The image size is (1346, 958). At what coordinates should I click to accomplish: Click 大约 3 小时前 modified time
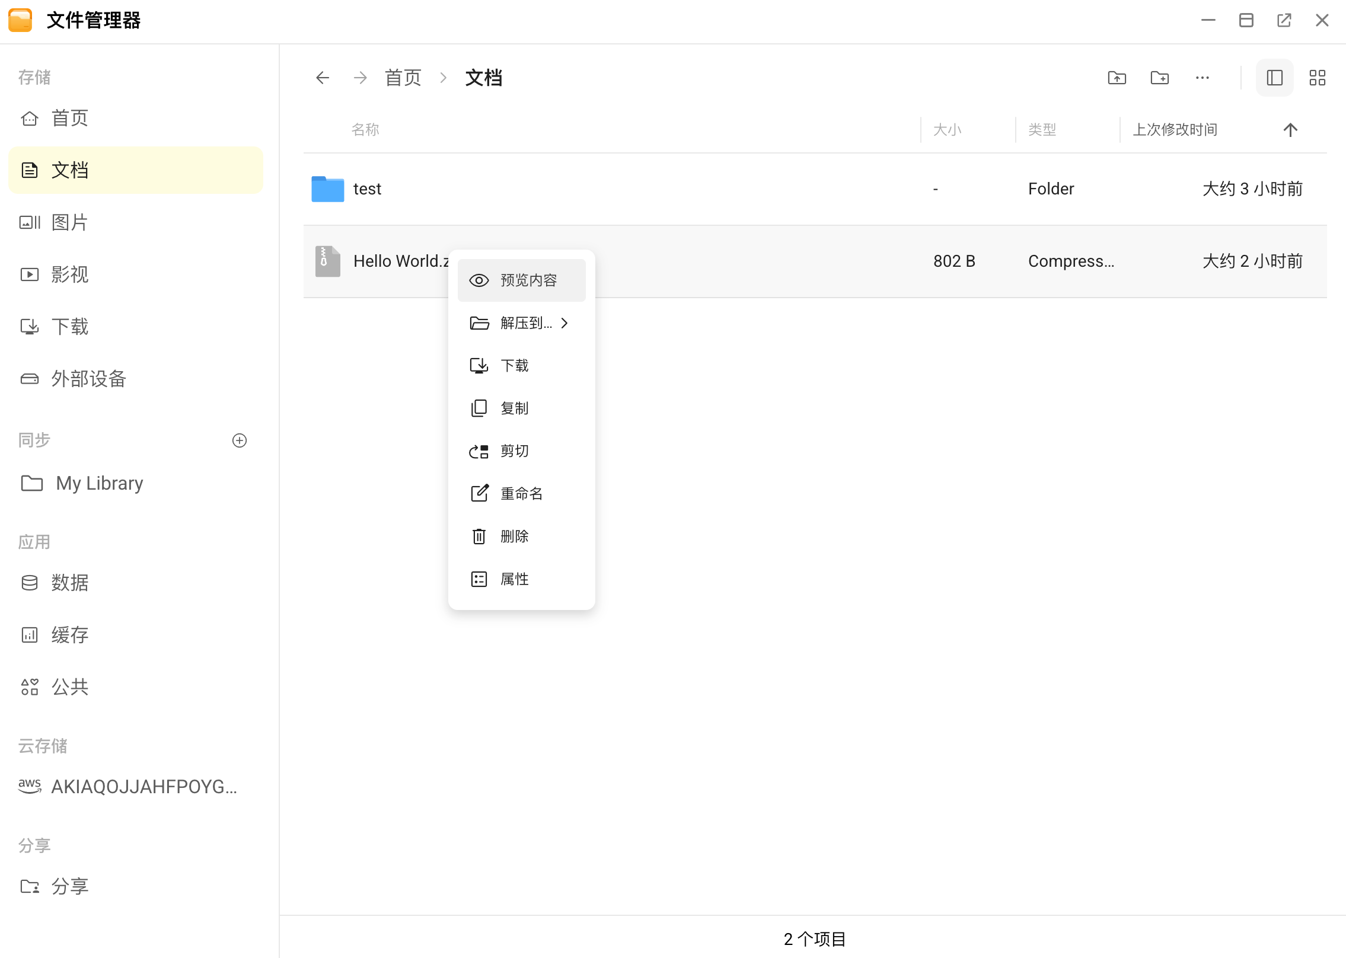point(1253,189)
